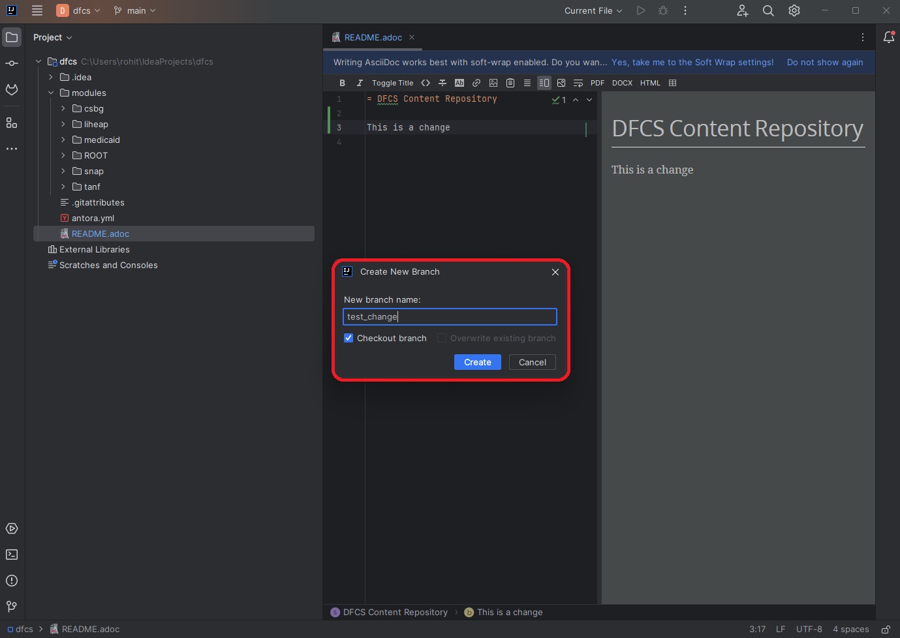Toggle soft wrap icon in toolbar
This screenshot has width=900, height=638.
(578, 83)
